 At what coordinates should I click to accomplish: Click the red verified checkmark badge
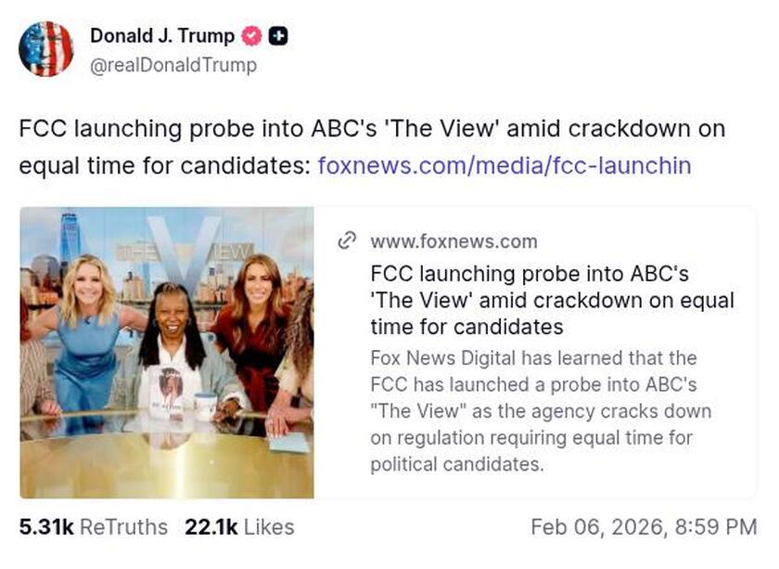pos(251,37)
